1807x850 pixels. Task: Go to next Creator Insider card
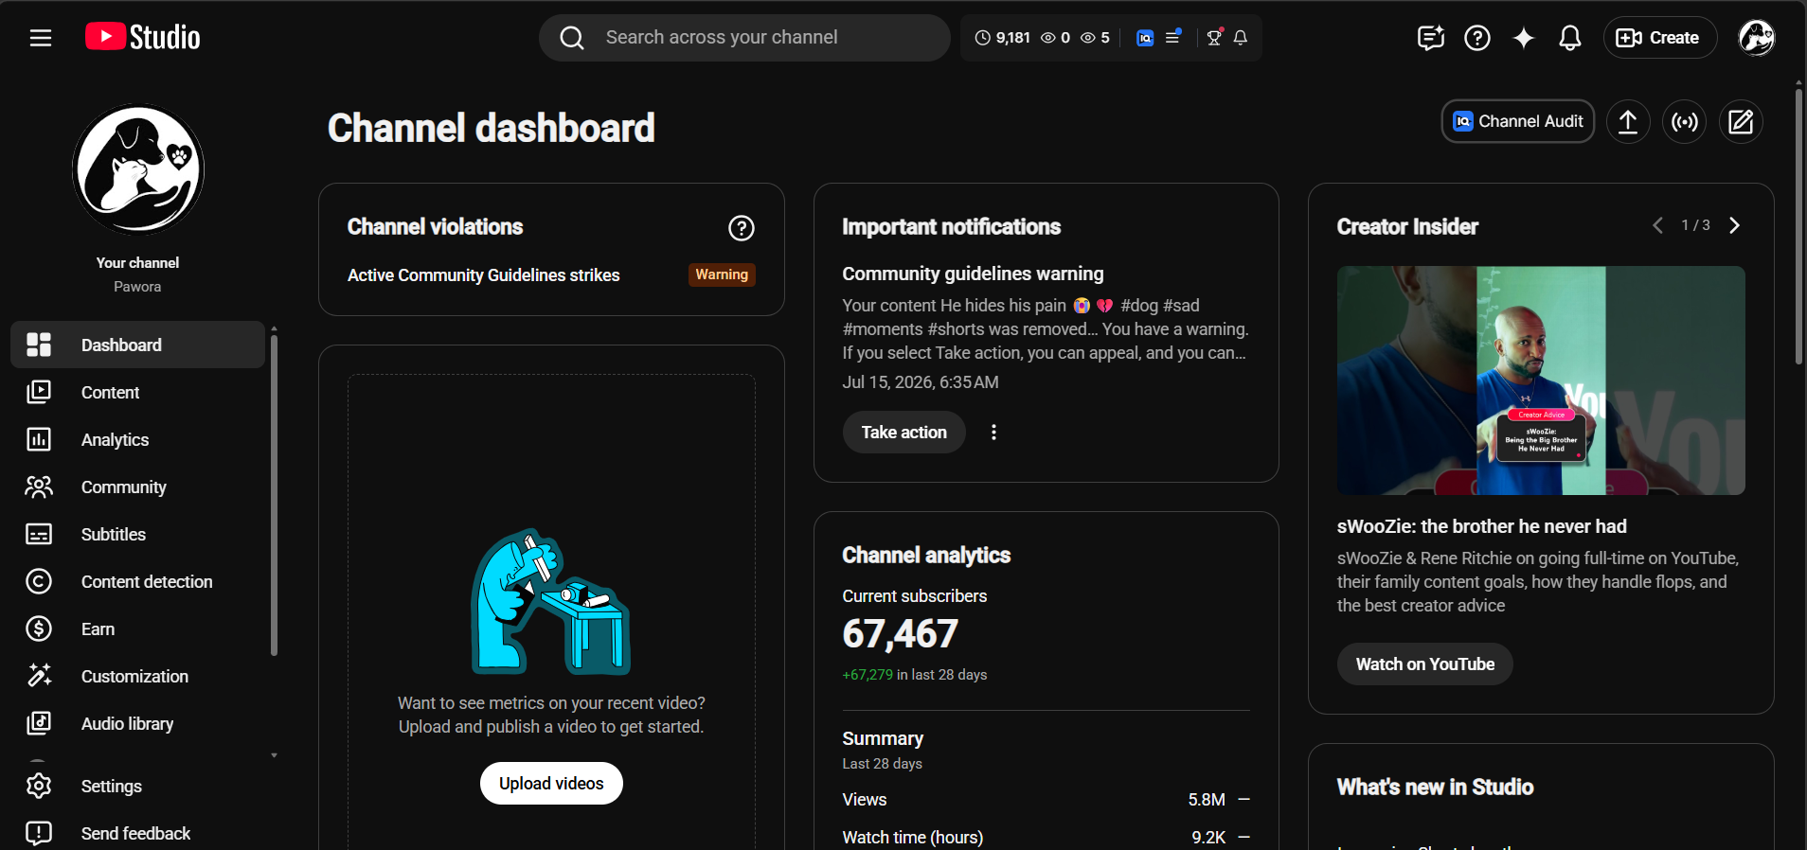point(1735,225)
